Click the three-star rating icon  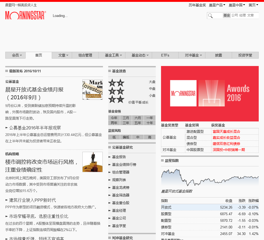click(112, 91)
